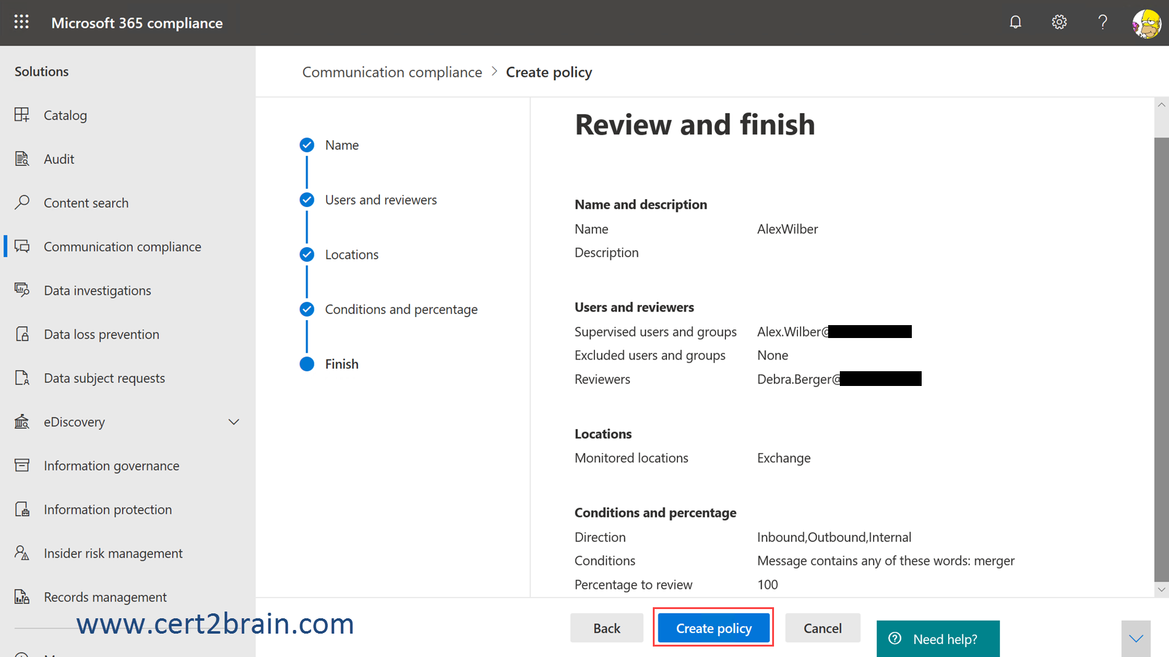Viewport: 1169px width, 657px height.
Task: Open Data loss prevention
Action: 102,334
